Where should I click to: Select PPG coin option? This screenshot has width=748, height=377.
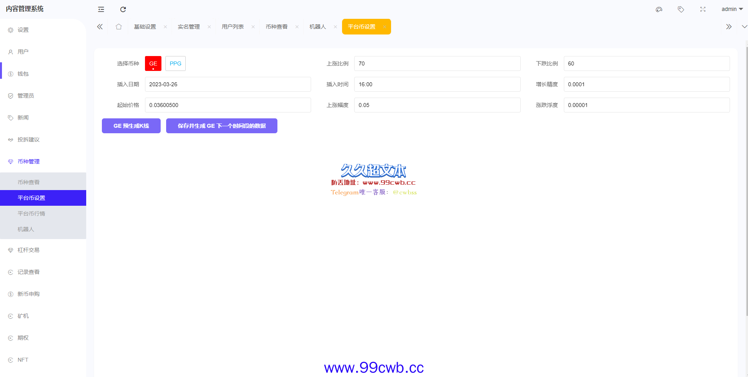[x=176, y=63]
